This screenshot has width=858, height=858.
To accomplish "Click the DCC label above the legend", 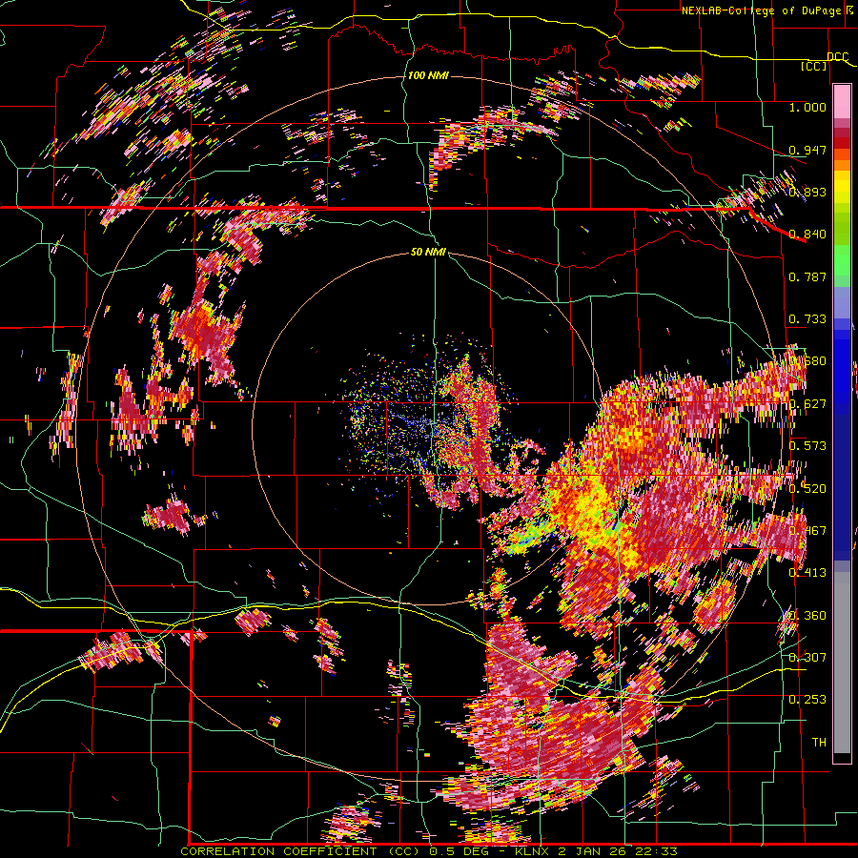I will (x=838, y=57).
